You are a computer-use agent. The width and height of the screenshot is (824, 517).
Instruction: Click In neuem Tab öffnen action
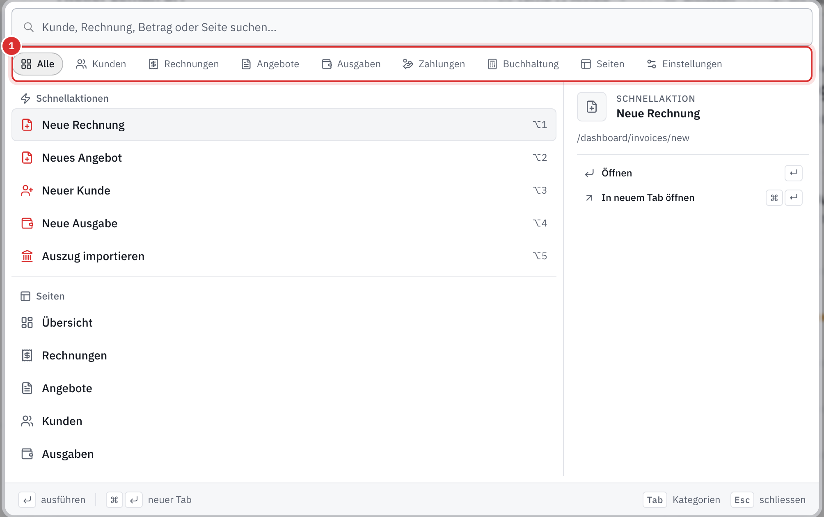tap(693, 198)
